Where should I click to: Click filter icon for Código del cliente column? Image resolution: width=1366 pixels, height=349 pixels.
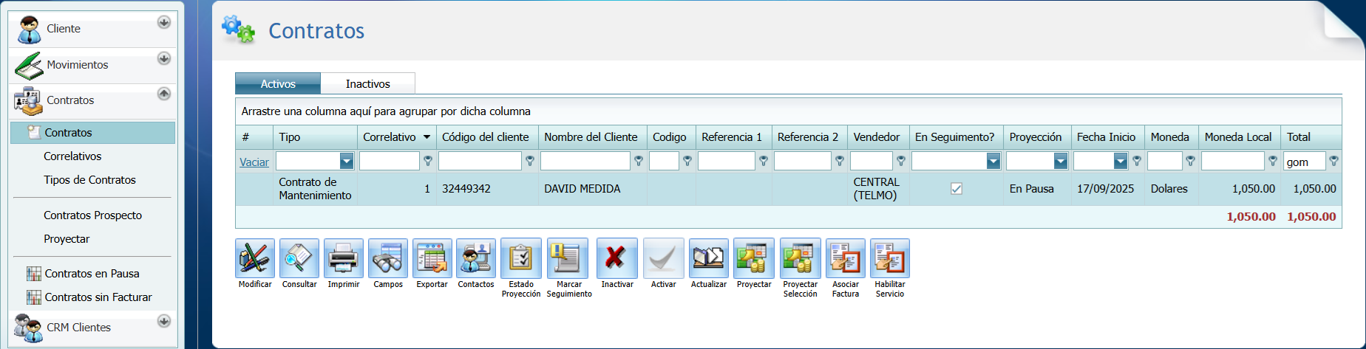pos(530,161)
